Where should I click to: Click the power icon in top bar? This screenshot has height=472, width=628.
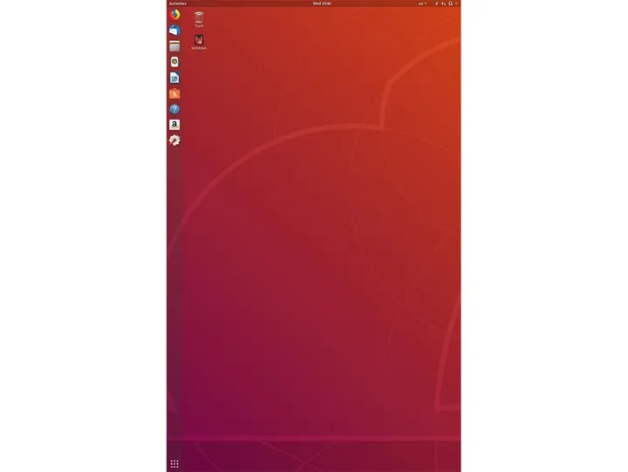(451, 3)
